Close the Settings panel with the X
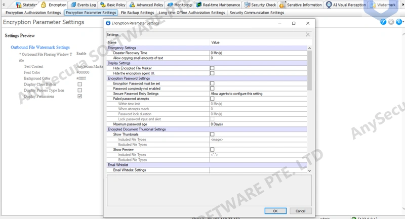This screenshot has width=405, height=219. click(308, 34)
